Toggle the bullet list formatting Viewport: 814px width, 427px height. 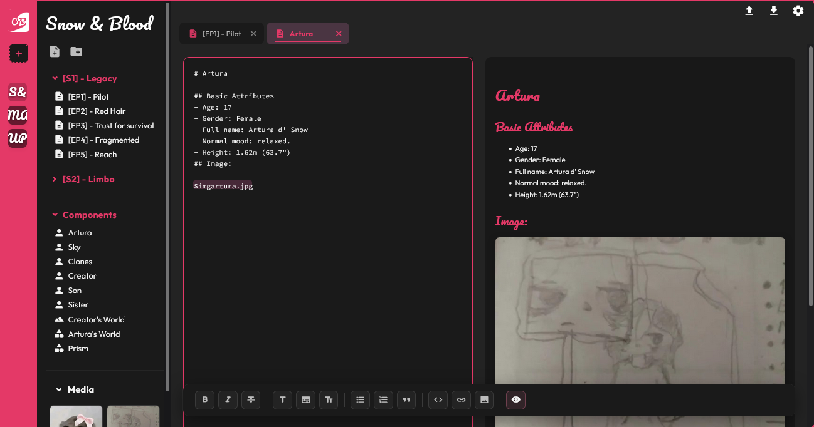(360, 399)
